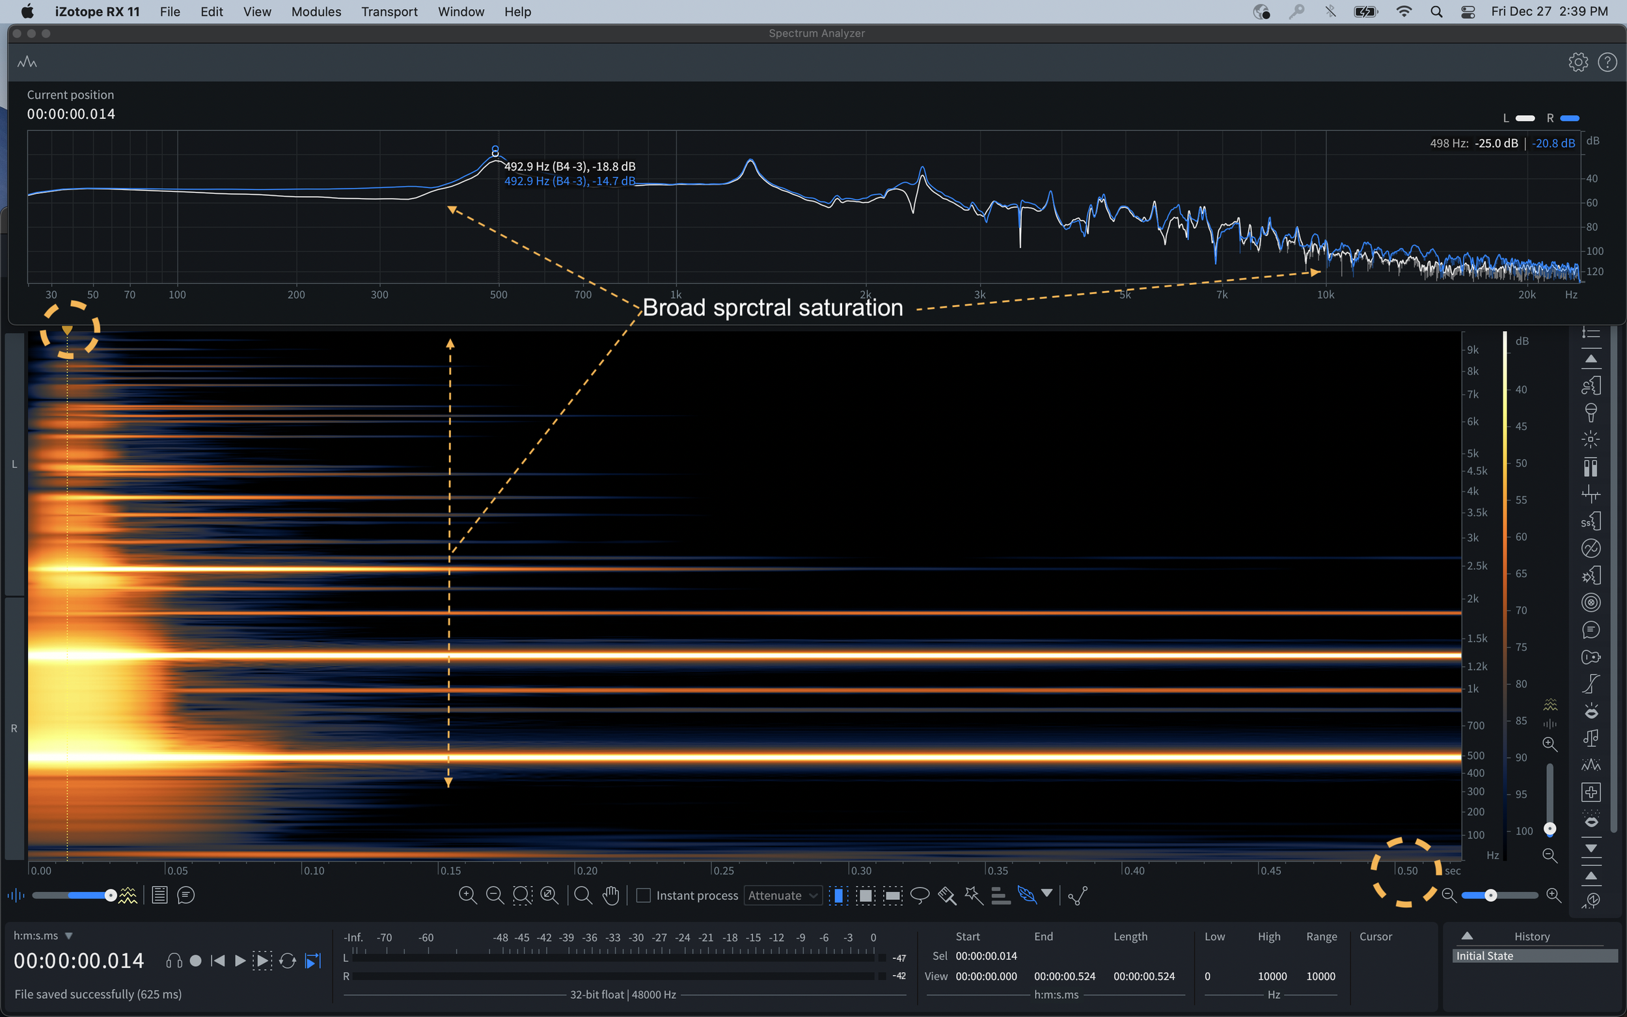Activate the hand grab tool

610,895
